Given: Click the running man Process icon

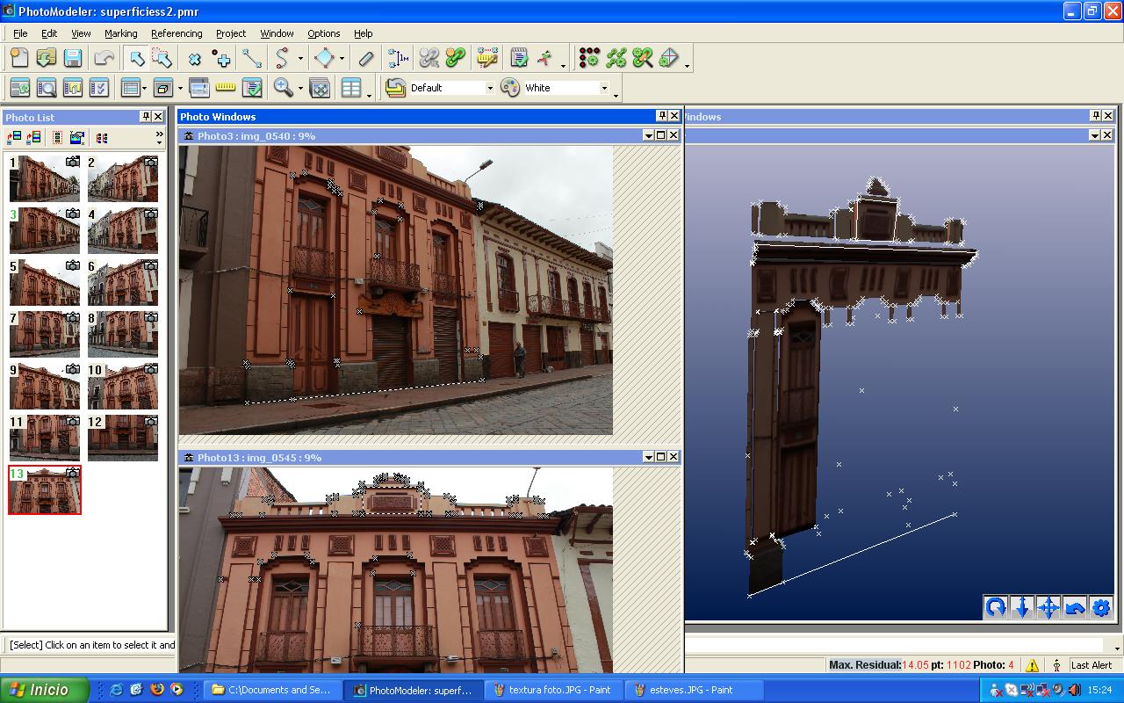Looking at the screenshot, I should tap(546, 58).
